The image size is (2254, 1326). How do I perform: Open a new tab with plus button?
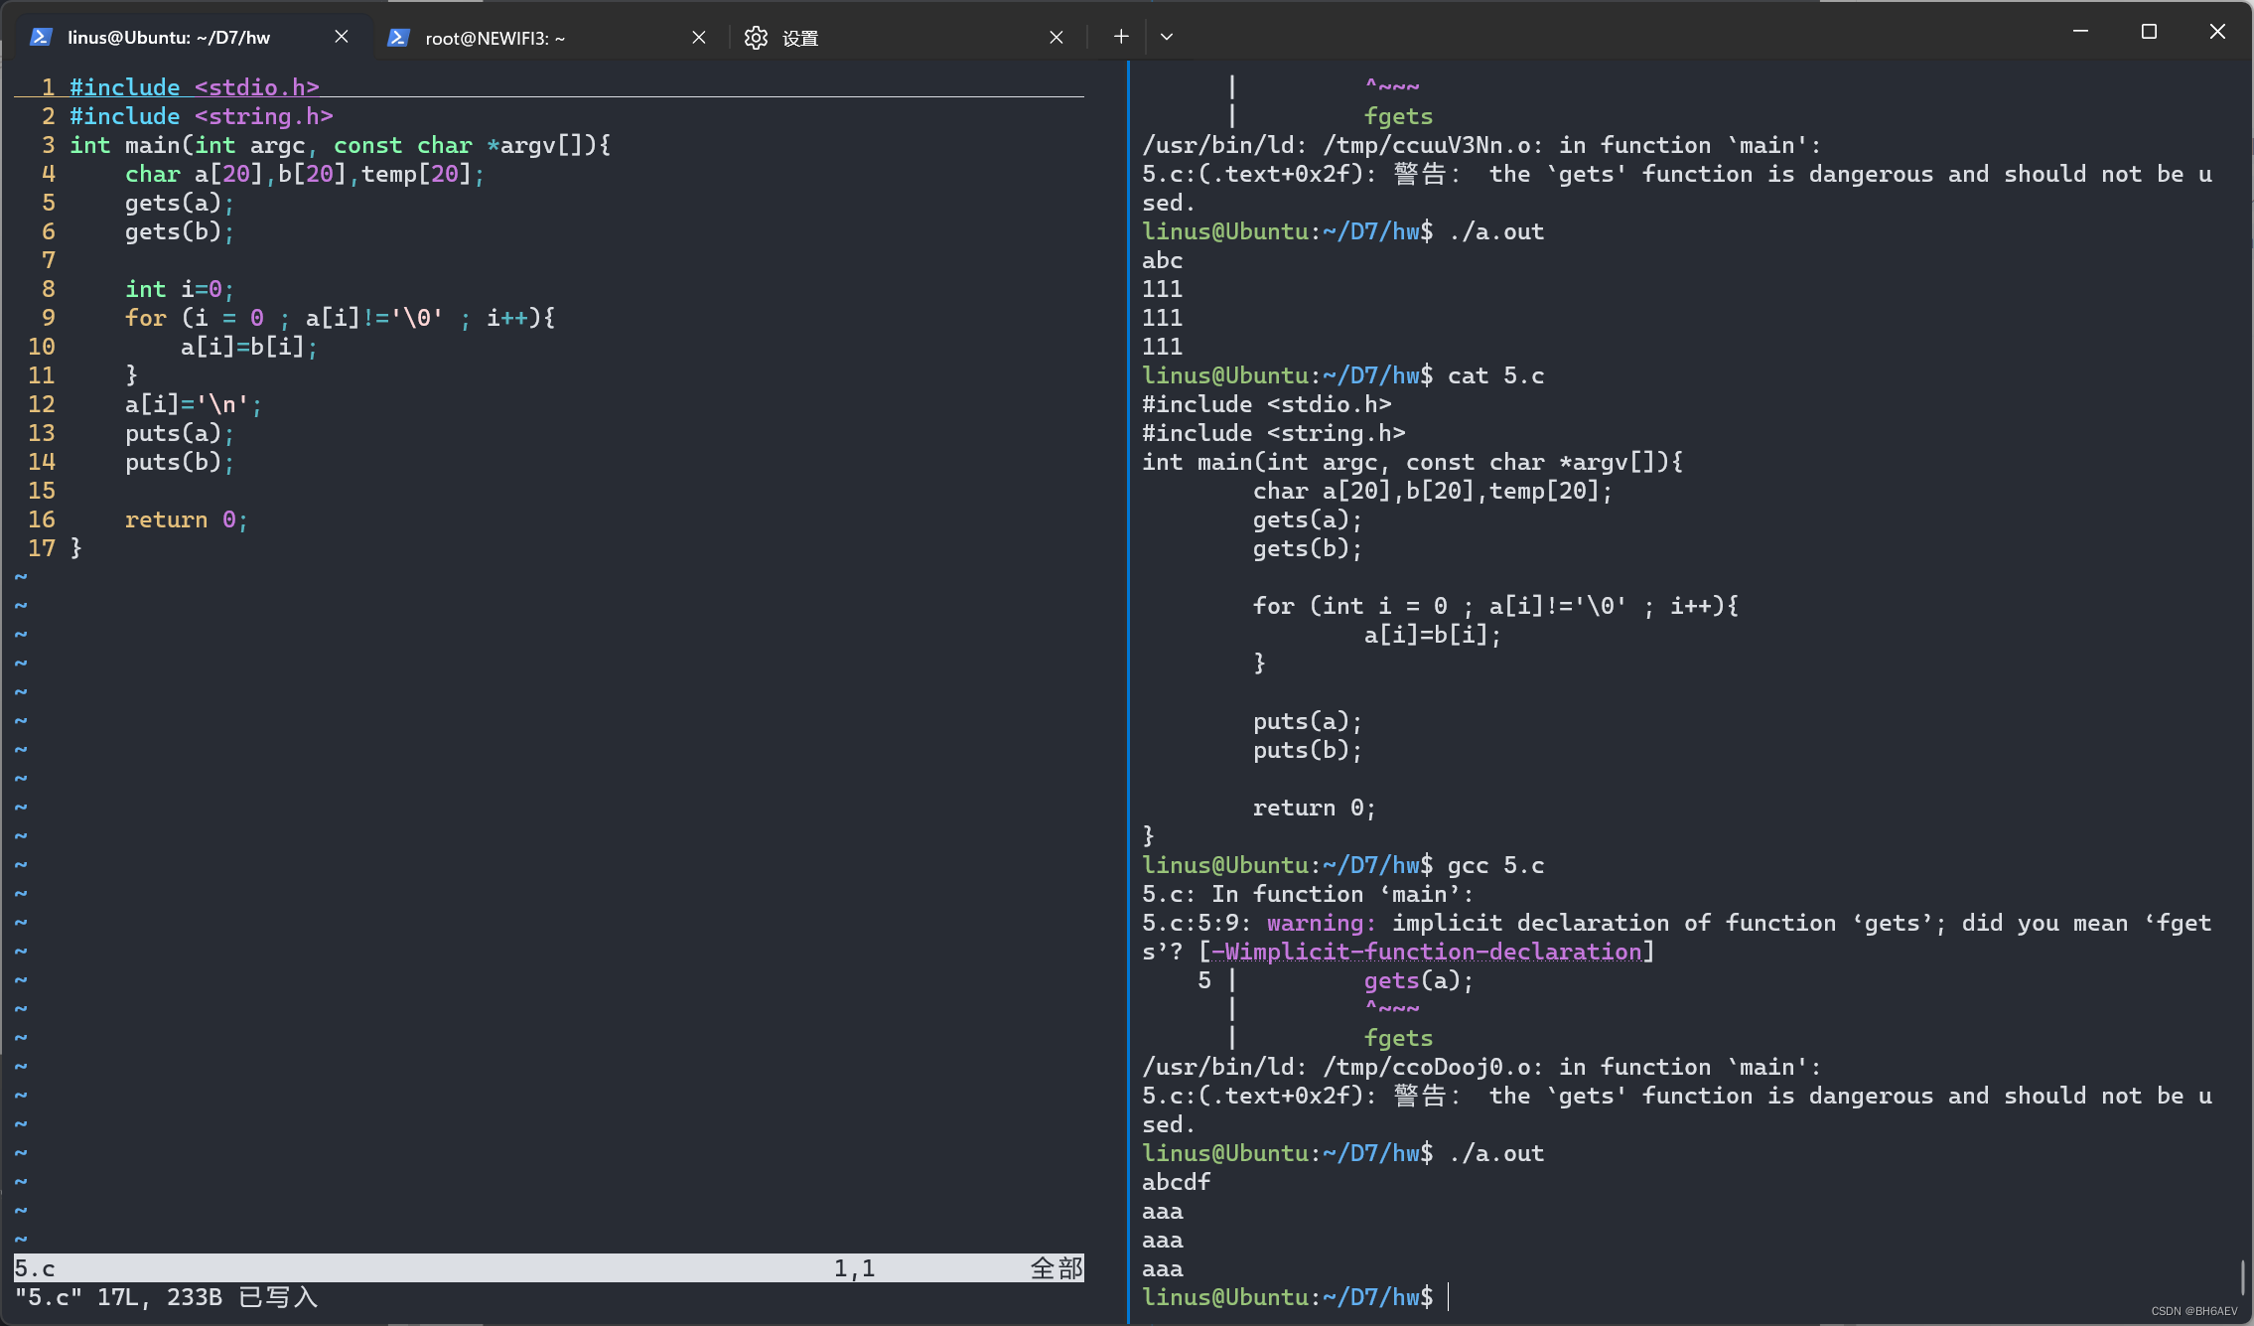1121,37
